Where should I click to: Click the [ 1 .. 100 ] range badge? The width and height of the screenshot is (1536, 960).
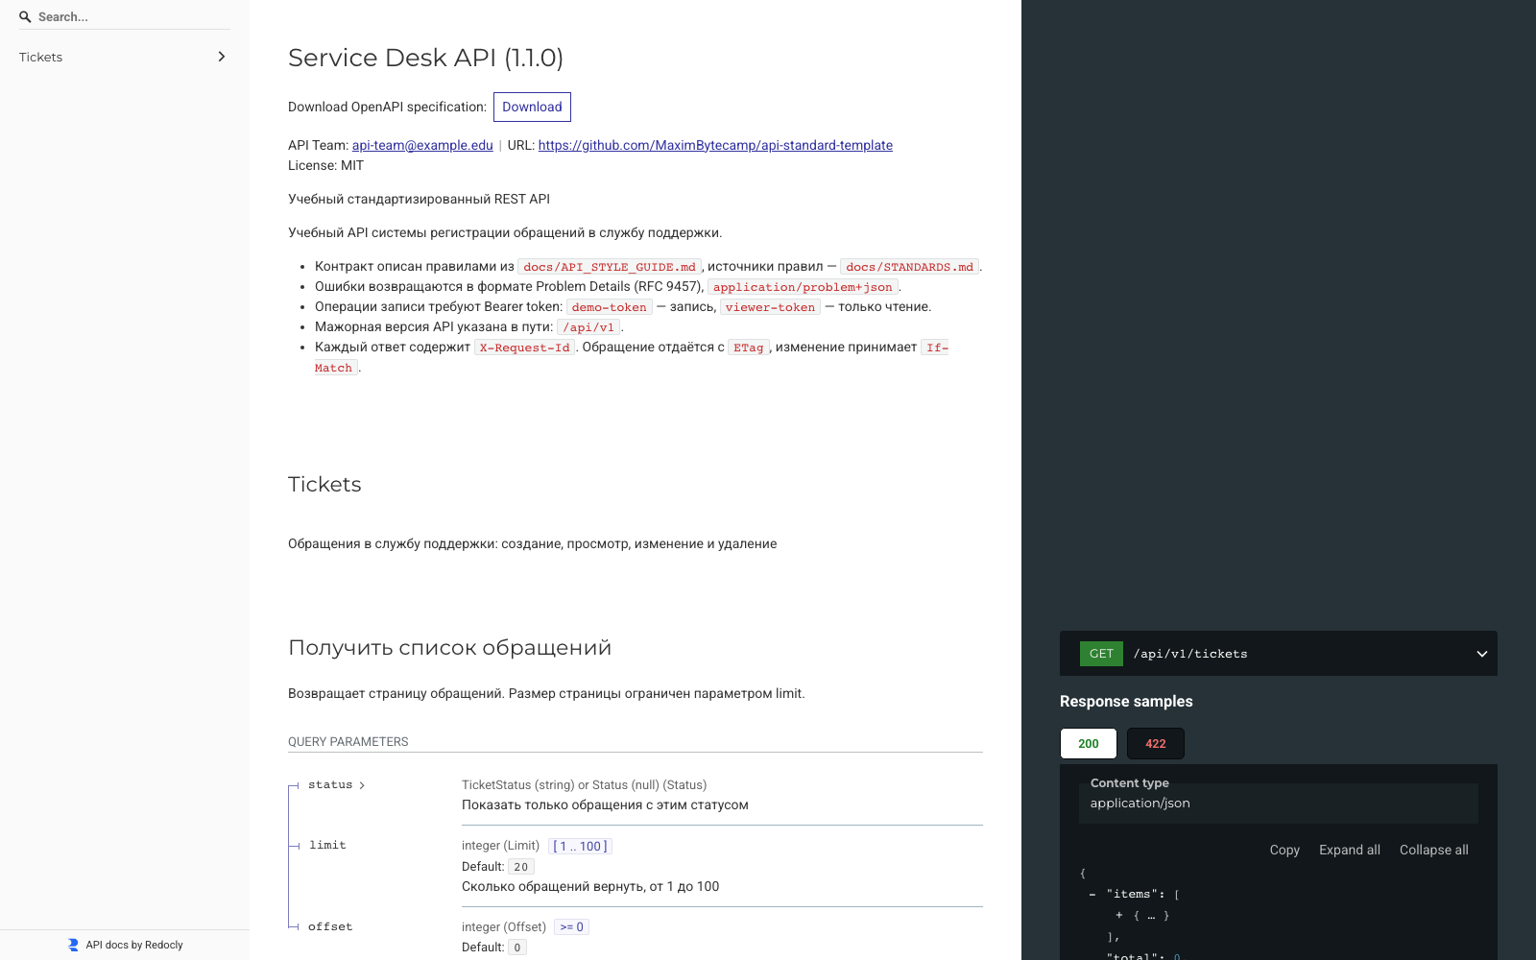point(581,846)
